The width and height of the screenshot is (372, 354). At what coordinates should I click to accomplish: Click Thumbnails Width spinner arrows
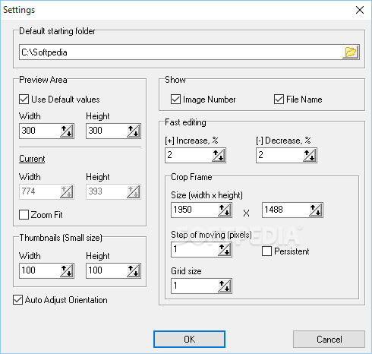pos(67,270)
